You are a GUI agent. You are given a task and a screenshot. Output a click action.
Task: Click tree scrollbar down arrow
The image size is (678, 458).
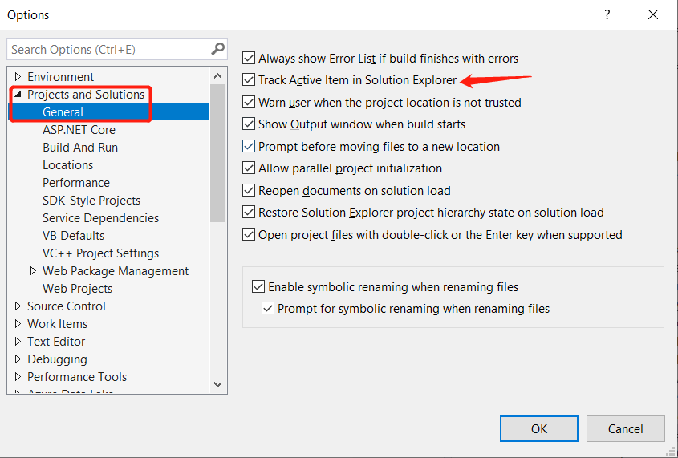[218, 384]
